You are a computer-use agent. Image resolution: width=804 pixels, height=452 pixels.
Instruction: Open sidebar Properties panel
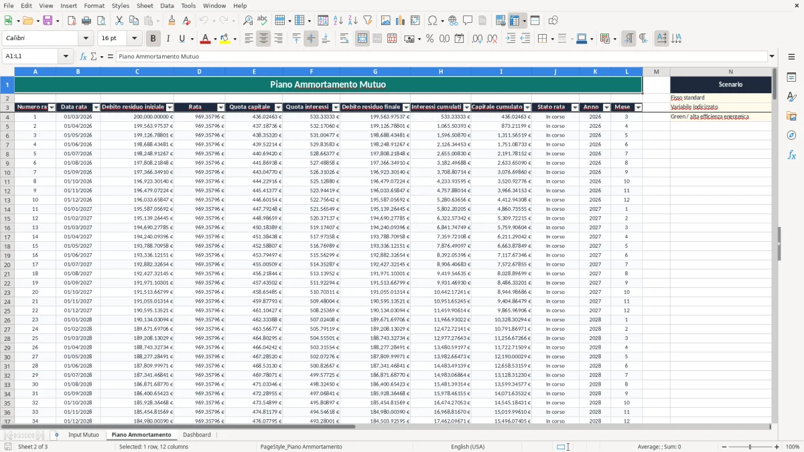pos(791,78)
